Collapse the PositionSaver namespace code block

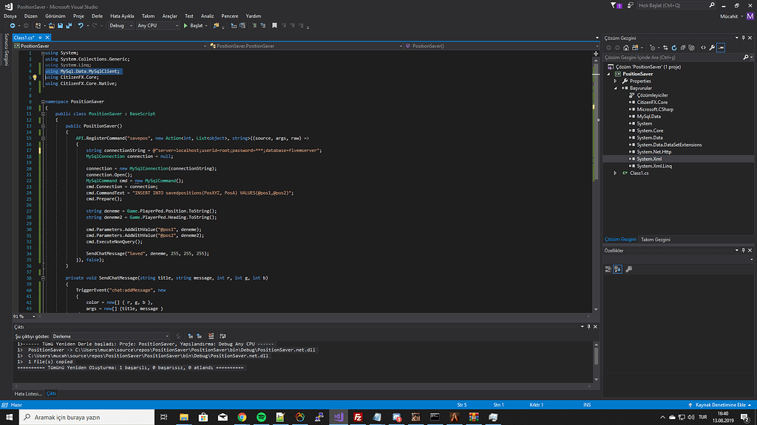click(x=43, y=101)
